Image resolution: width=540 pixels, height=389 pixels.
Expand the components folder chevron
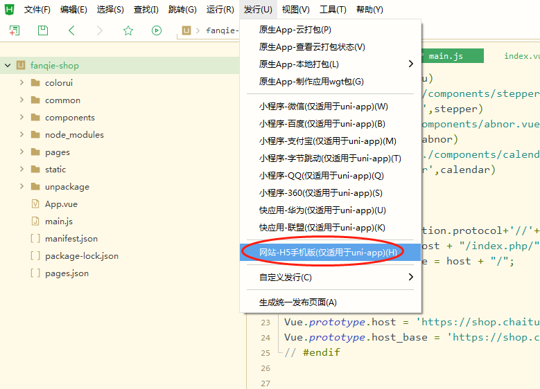point(21,117)
